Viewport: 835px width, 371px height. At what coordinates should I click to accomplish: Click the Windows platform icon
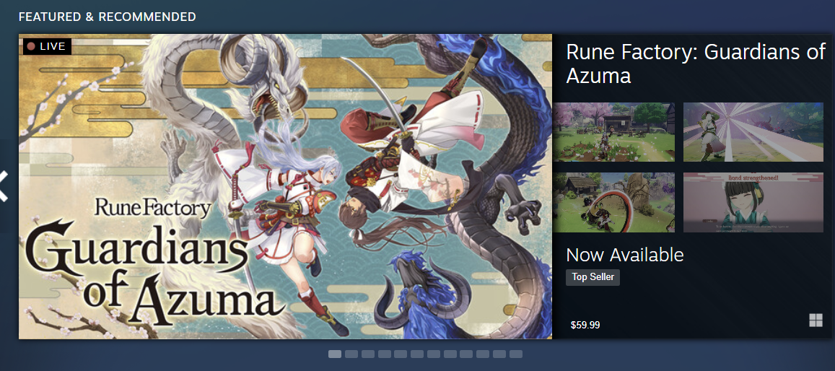click(x=816, y=320)
